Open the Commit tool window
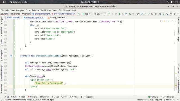 click(2, 42)
